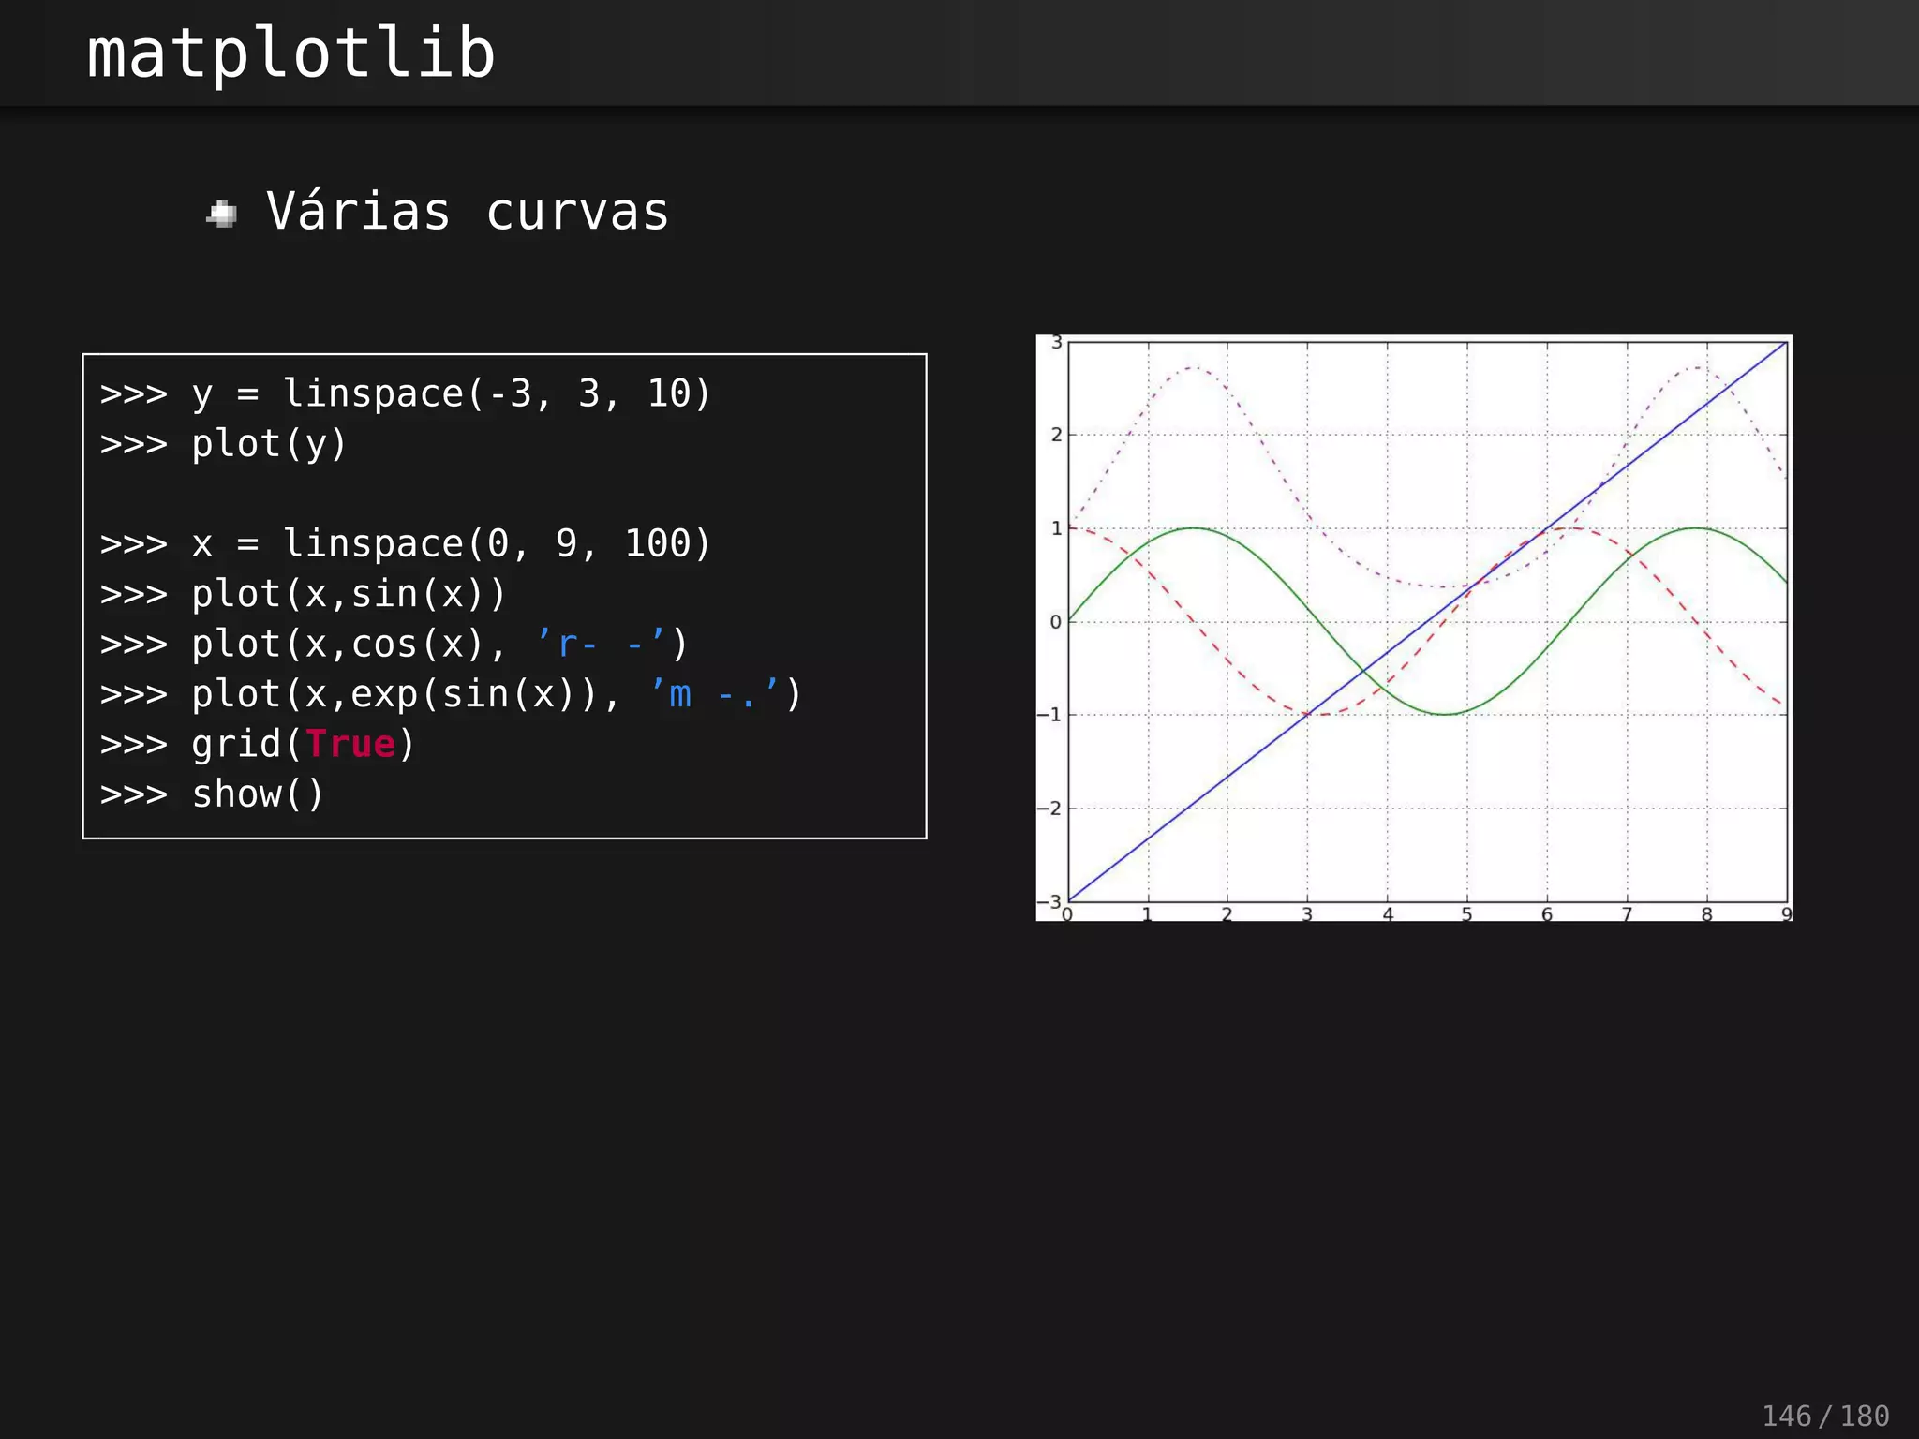Click the blue format string 'r- -'
This screenshot has height=1439, width=1919.
pyautogui.click(x=601, y=645)
